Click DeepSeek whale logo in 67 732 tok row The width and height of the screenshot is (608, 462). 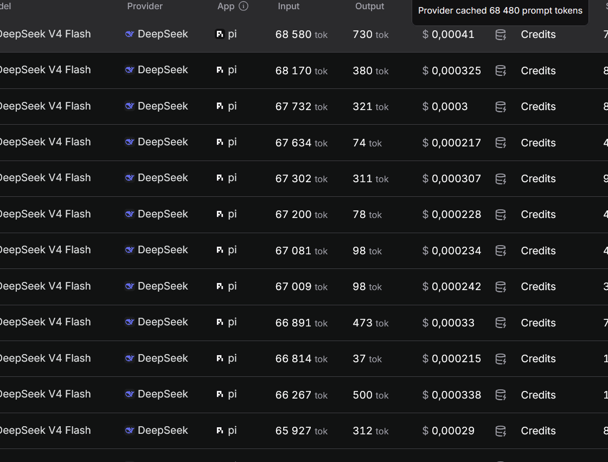(x=130, y=106)
